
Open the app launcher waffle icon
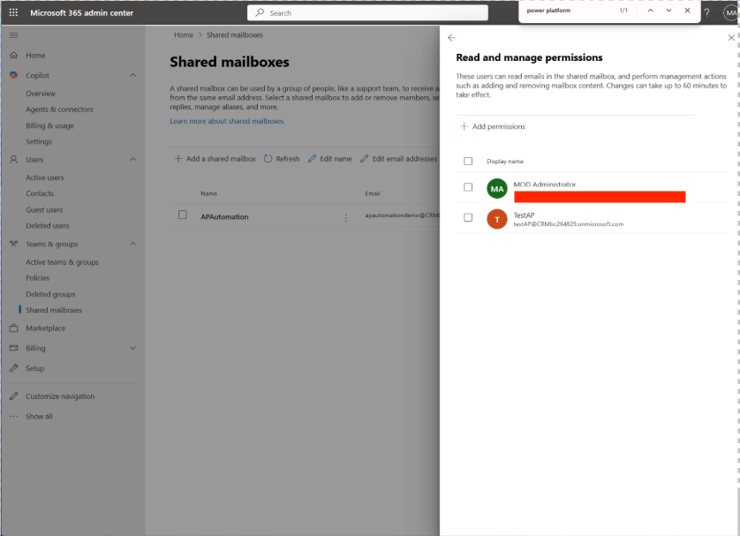13,13
